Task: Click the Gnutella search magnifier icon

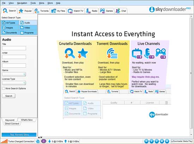Action: pos(69,53)
